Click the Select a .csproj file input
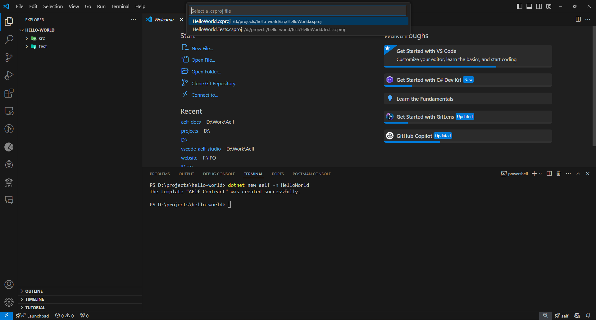 point(297,11)
